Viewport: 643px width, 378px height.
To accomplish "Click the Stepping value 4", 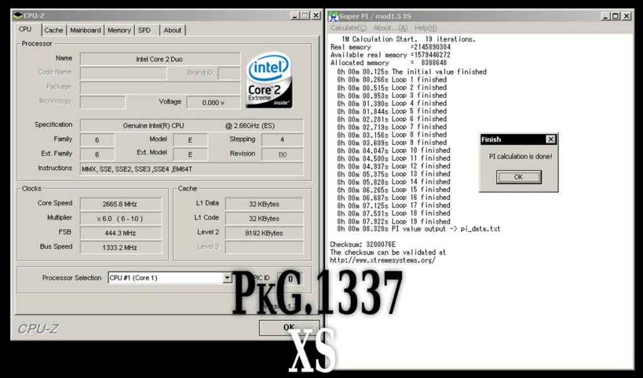I will tap(283, 140).
